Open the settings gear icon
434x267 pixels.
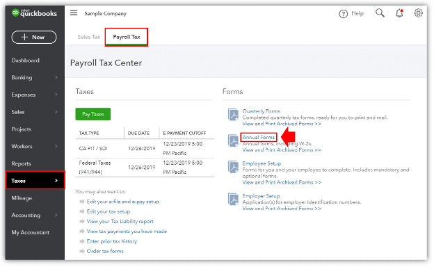[418, 13]
